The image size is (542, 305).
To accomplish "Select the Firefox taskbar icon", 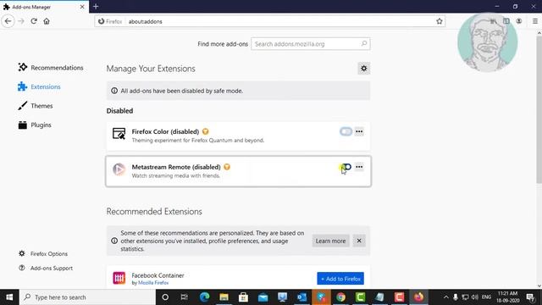I will coord(418,297).
